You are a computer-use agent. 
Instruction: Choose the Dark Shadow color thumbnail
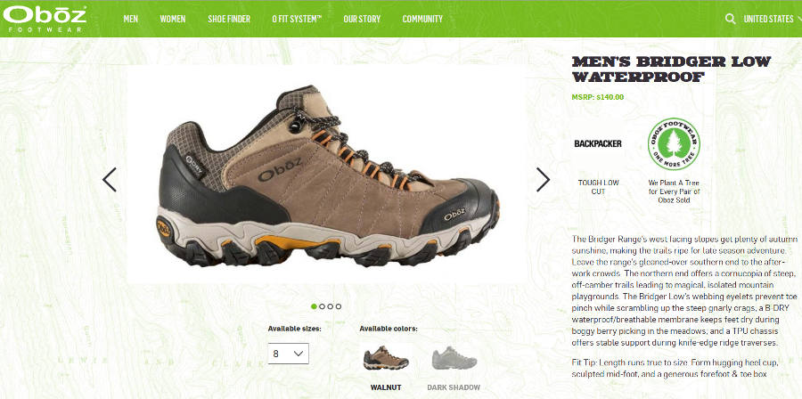tap(454, 358)
